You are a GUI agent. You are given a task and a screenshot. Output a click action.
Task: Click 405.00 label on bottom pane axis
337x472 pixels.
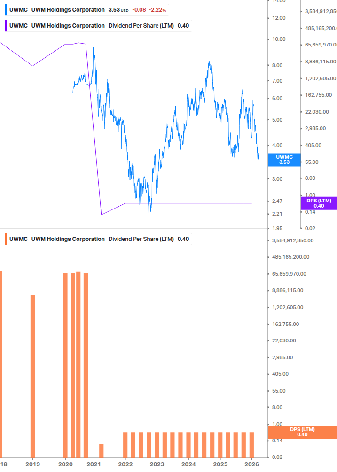point(281,374)
